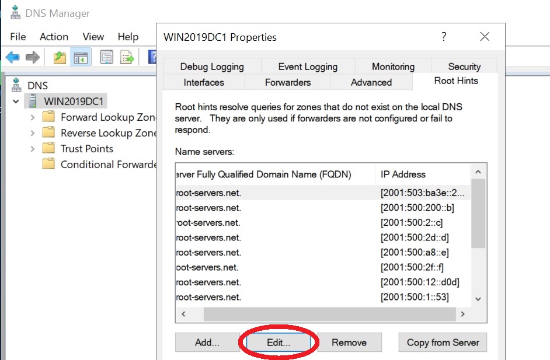Click the Forward Lookup Zones folder icon

point(48,117)
